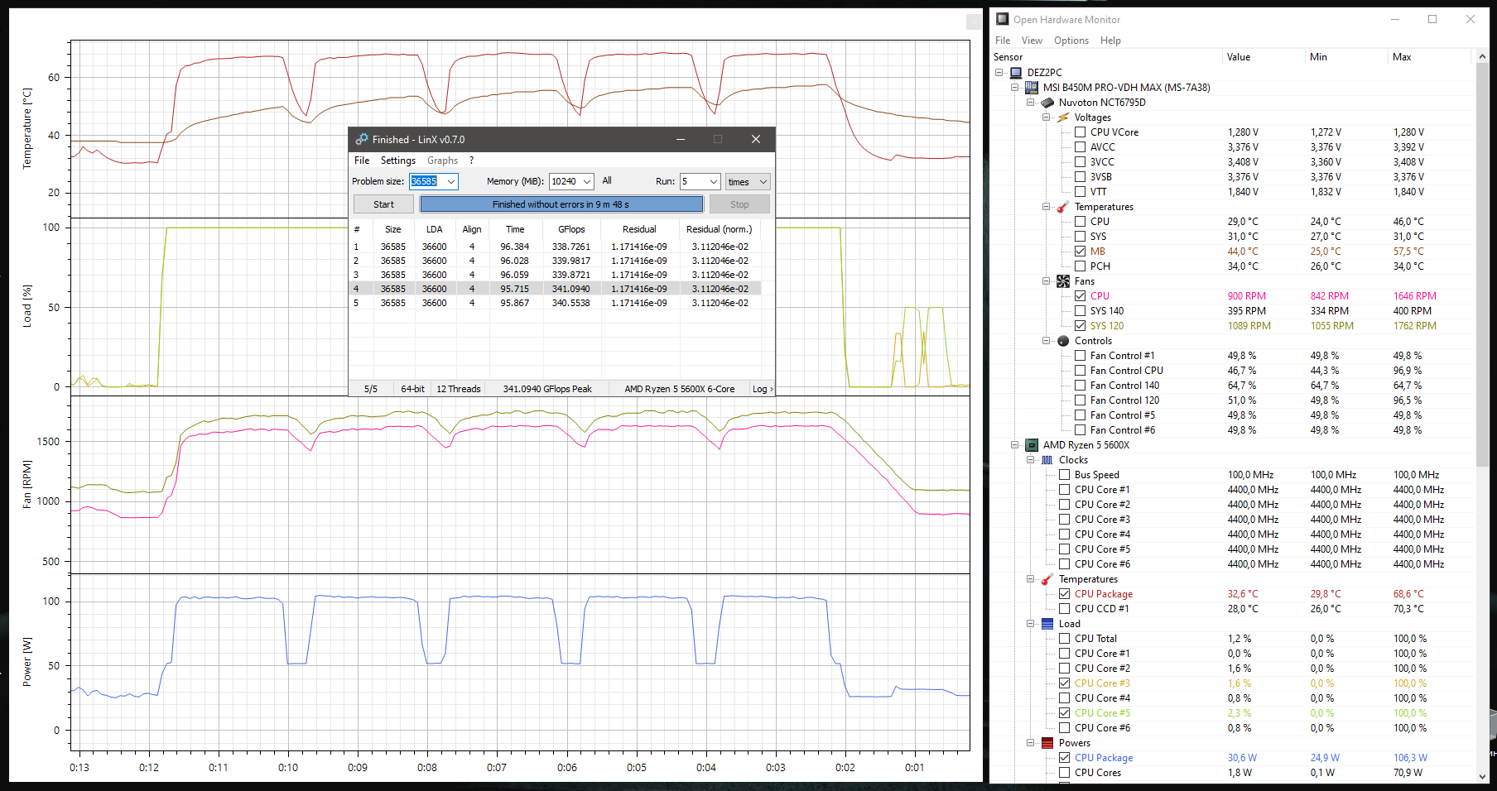1497x791 pixels.
Task: Uncheck the MB temperature sensor checkbox
Action: click(x=1080, y=252)
